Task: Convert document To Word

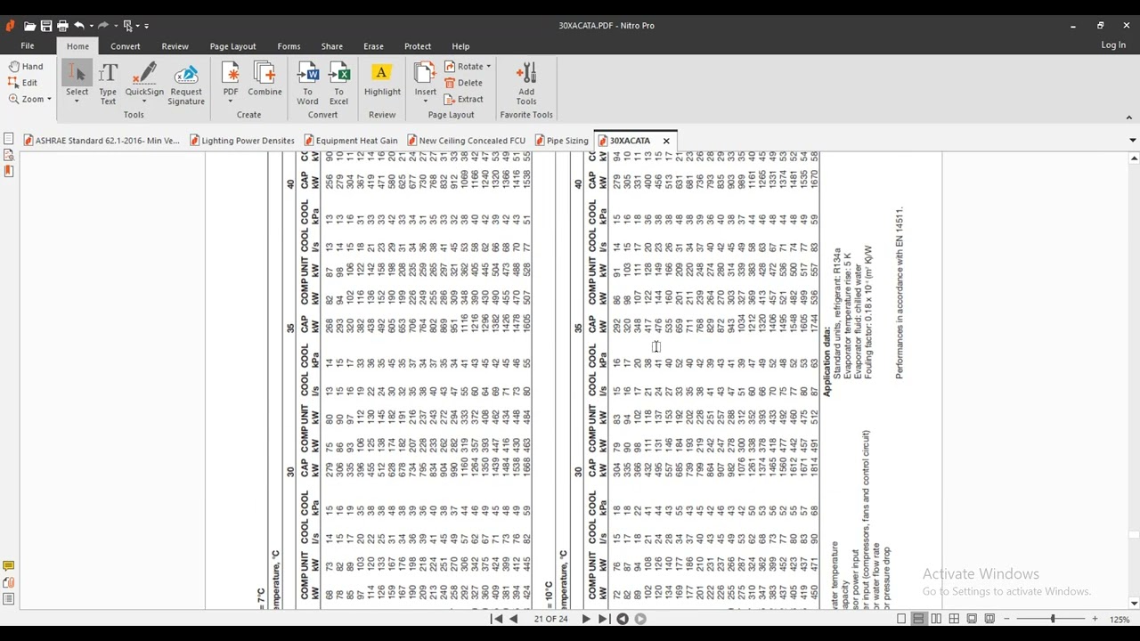Action: coord(307,84)
